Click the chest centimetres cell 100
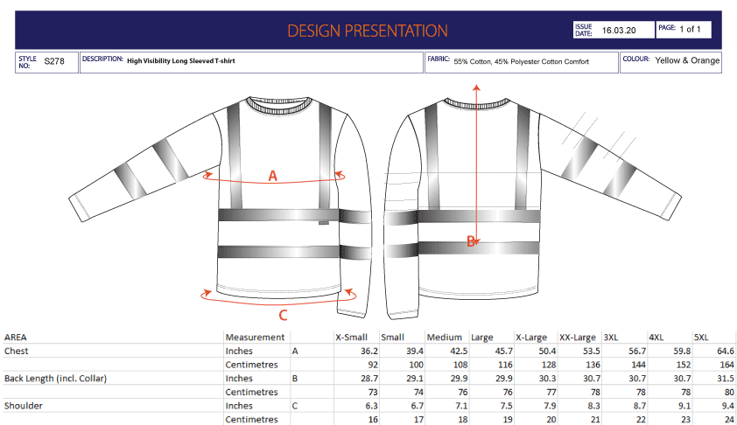Viewport: 737px width, 425px height. pos(416,365)
